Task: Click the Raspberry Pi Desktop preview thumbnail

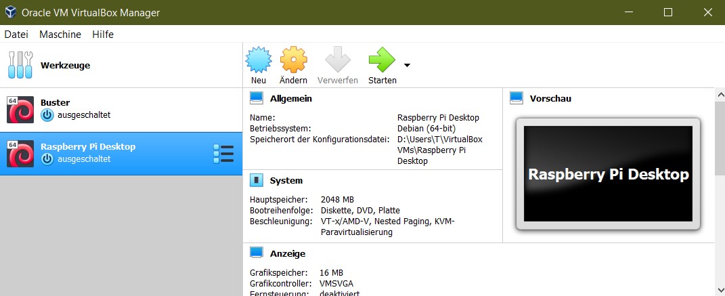Action: (608, 174)
